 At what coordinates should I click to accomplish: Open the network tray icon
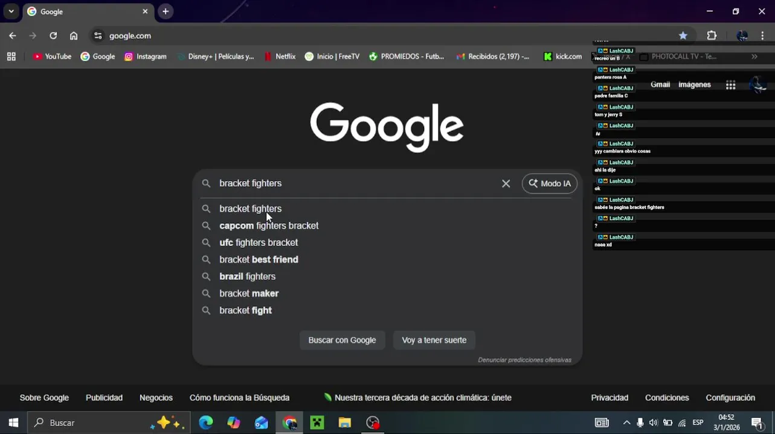(682, 423)
